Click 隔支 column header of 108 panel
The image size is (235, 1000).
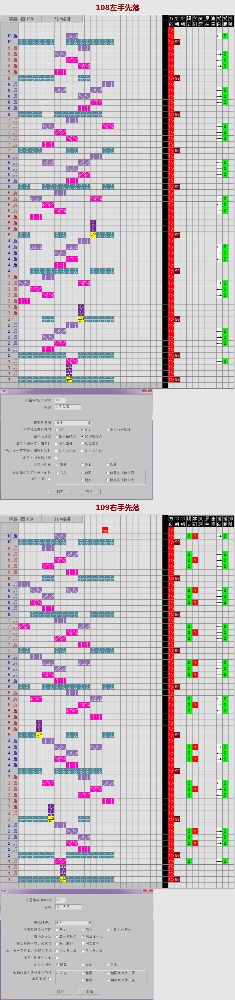[189, 21]
